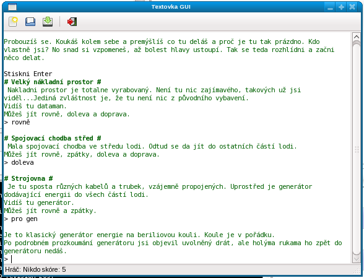The height and width of the screenshot is (278, 364).
Task: Click the heading Spojovací chodba střed
Action: (x=53, y=138)
